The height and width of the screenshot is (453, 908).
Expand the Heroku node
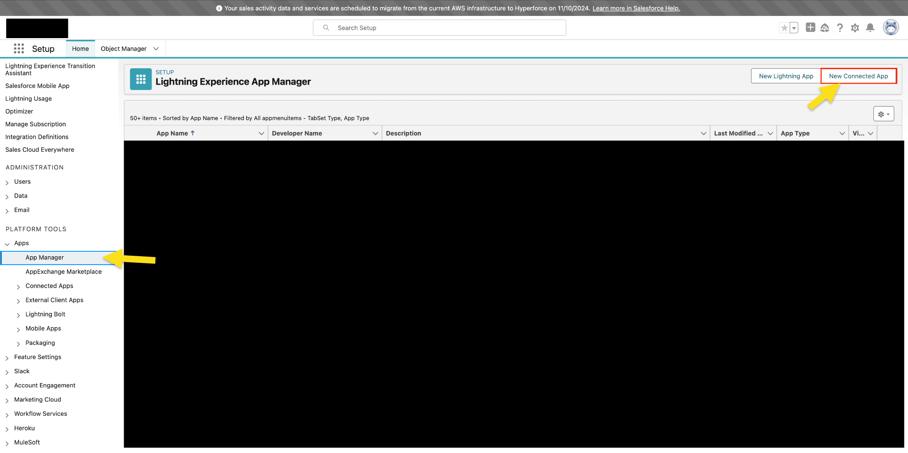(x=7, y=429)
